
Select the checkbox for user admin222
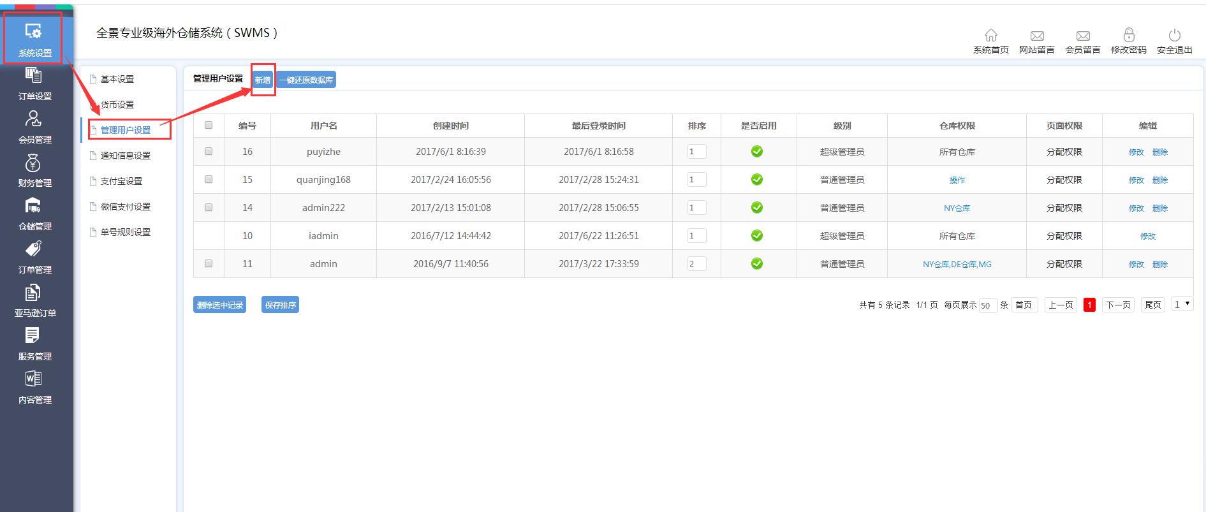click(209, 208)
